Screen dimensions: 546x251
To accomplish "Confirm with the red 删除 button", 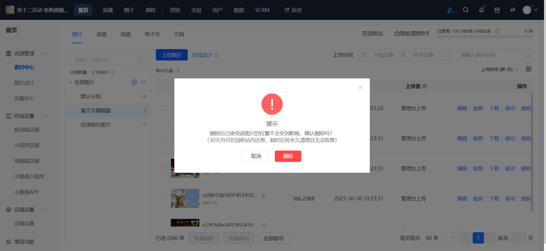I will [288, 156].
